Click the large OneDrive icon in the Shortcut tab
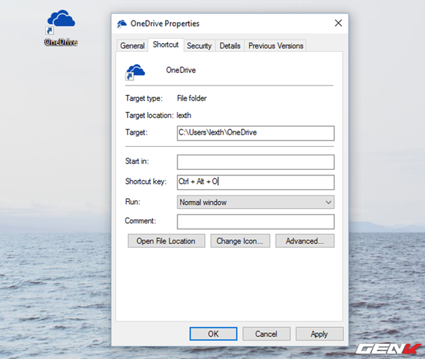 (135, 72)
